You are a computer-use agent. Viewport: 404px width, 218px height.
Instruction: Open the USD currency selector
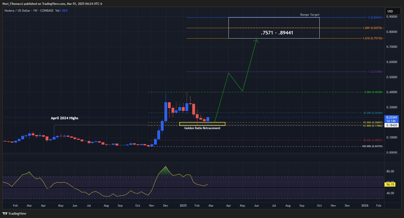(393, 11)
